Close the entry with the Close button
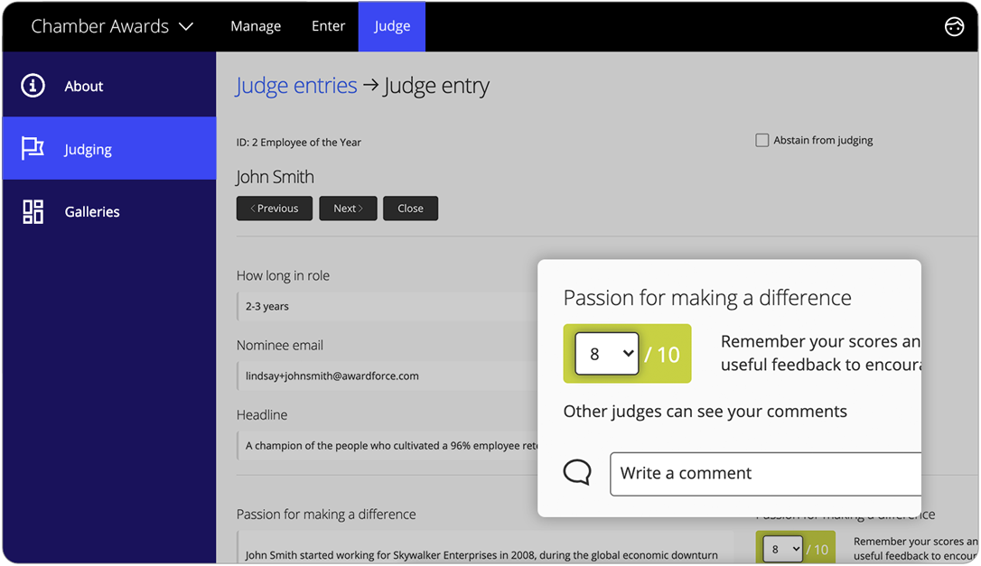 (410, 208)
